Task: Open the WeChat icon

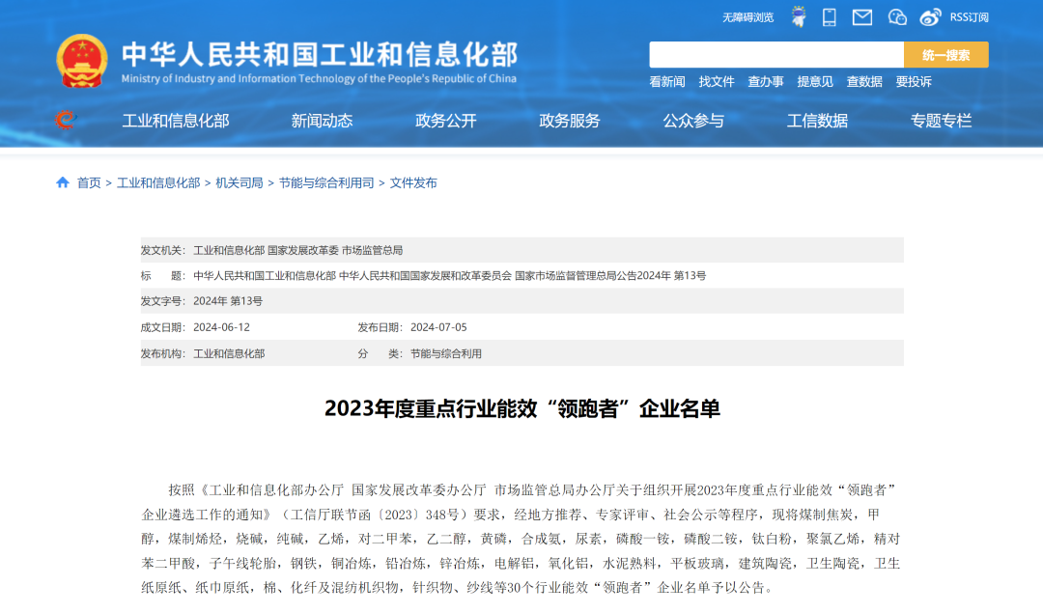Action: tap(897, 16)
